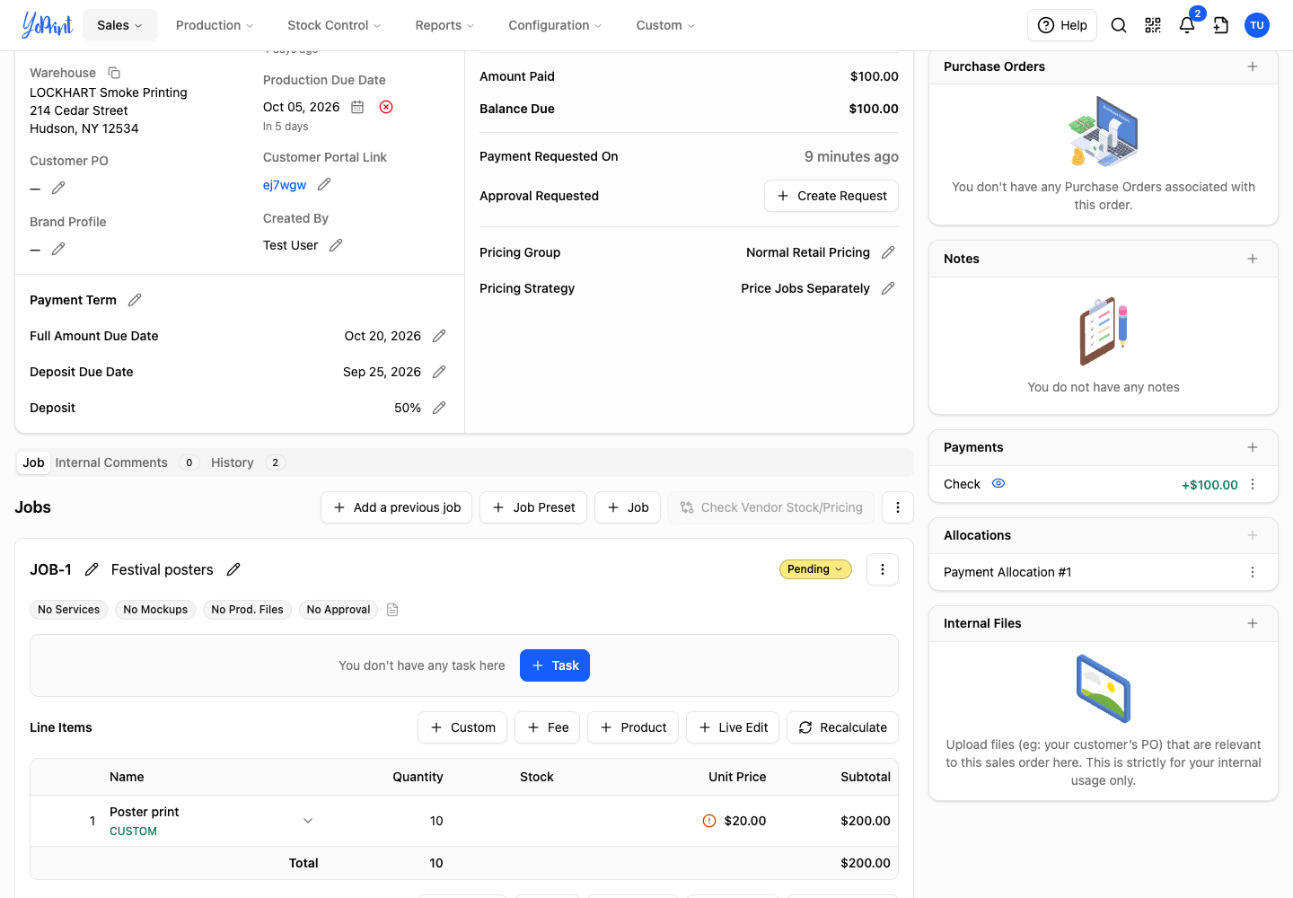Click the search magnifier icon

(x=1119, y=25)
